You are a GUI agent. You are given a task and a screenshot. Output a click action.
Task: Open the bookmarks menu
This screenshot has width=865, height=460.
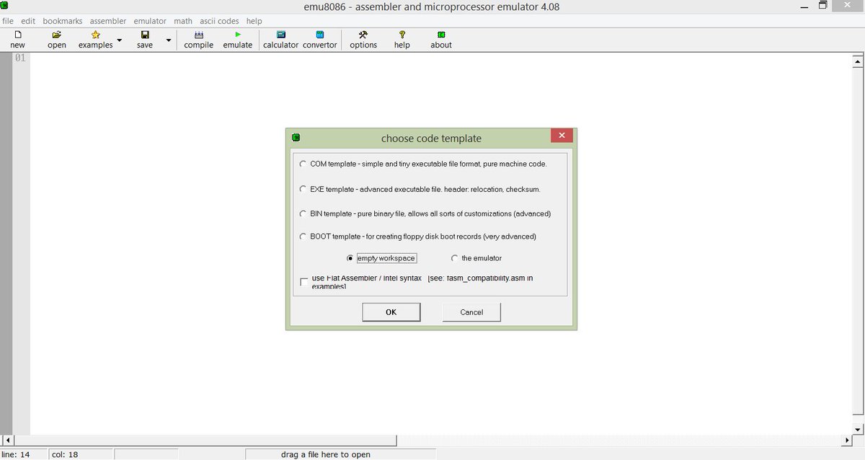click(x=63, y=21)
